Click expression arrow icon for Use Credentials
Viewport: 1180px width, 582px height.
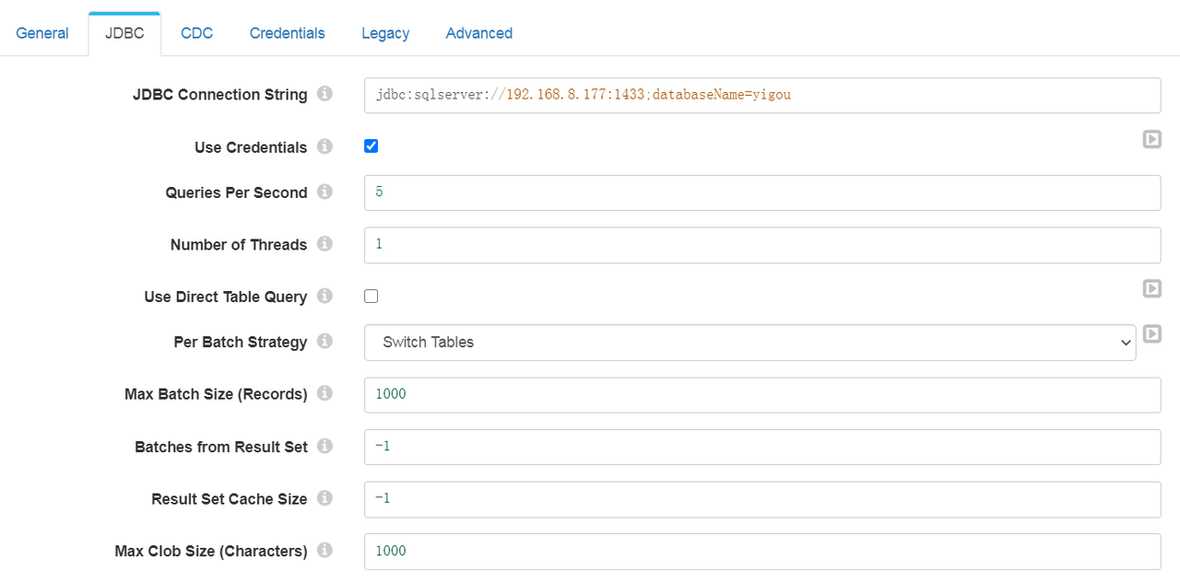tap(1151, 139)
